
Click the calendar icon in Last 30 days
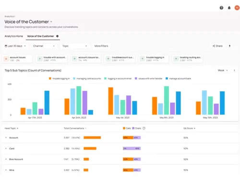coord(6,46)
